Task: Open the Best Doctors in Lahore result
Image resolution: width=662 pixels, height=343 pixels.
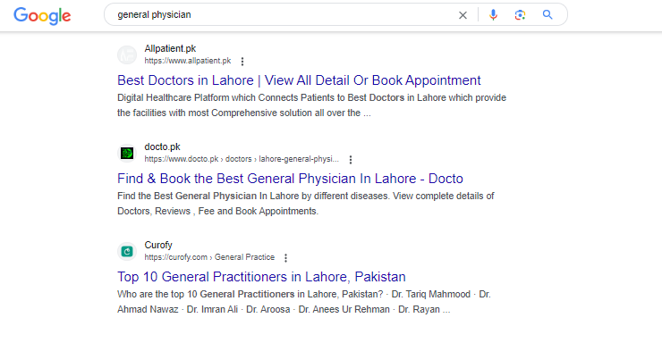Action: [x=299, y=80]
